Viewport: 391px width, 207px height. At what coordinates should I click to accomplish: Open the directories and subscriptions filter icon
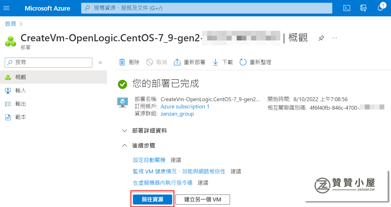tap(363, 8)
